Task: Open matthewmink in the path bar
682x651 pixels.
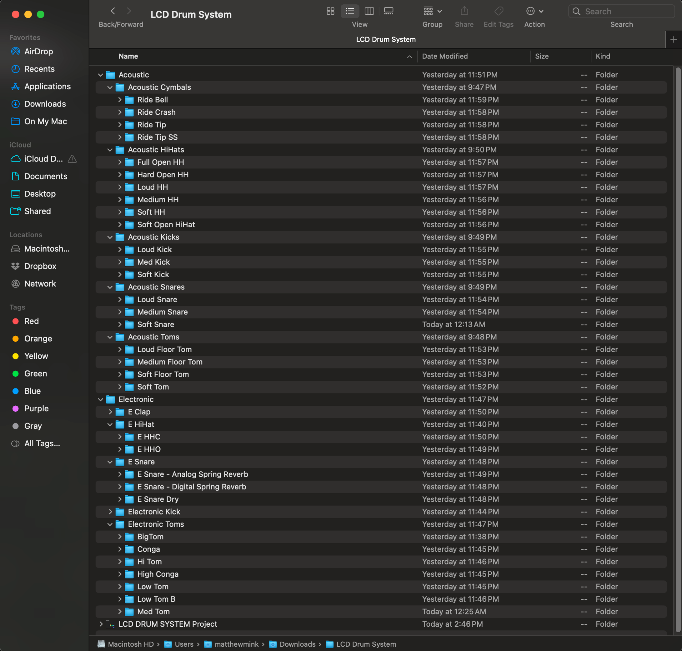Action: 232,644
